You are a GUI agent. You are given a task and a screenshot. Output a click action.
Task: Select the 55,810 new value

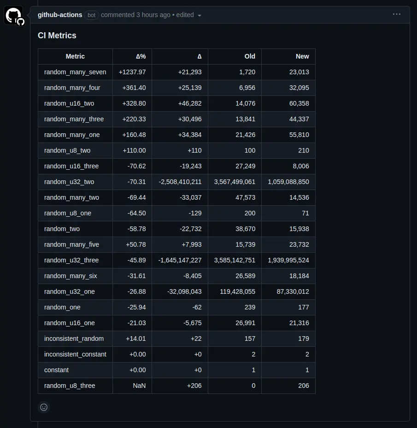coord(299,135)
